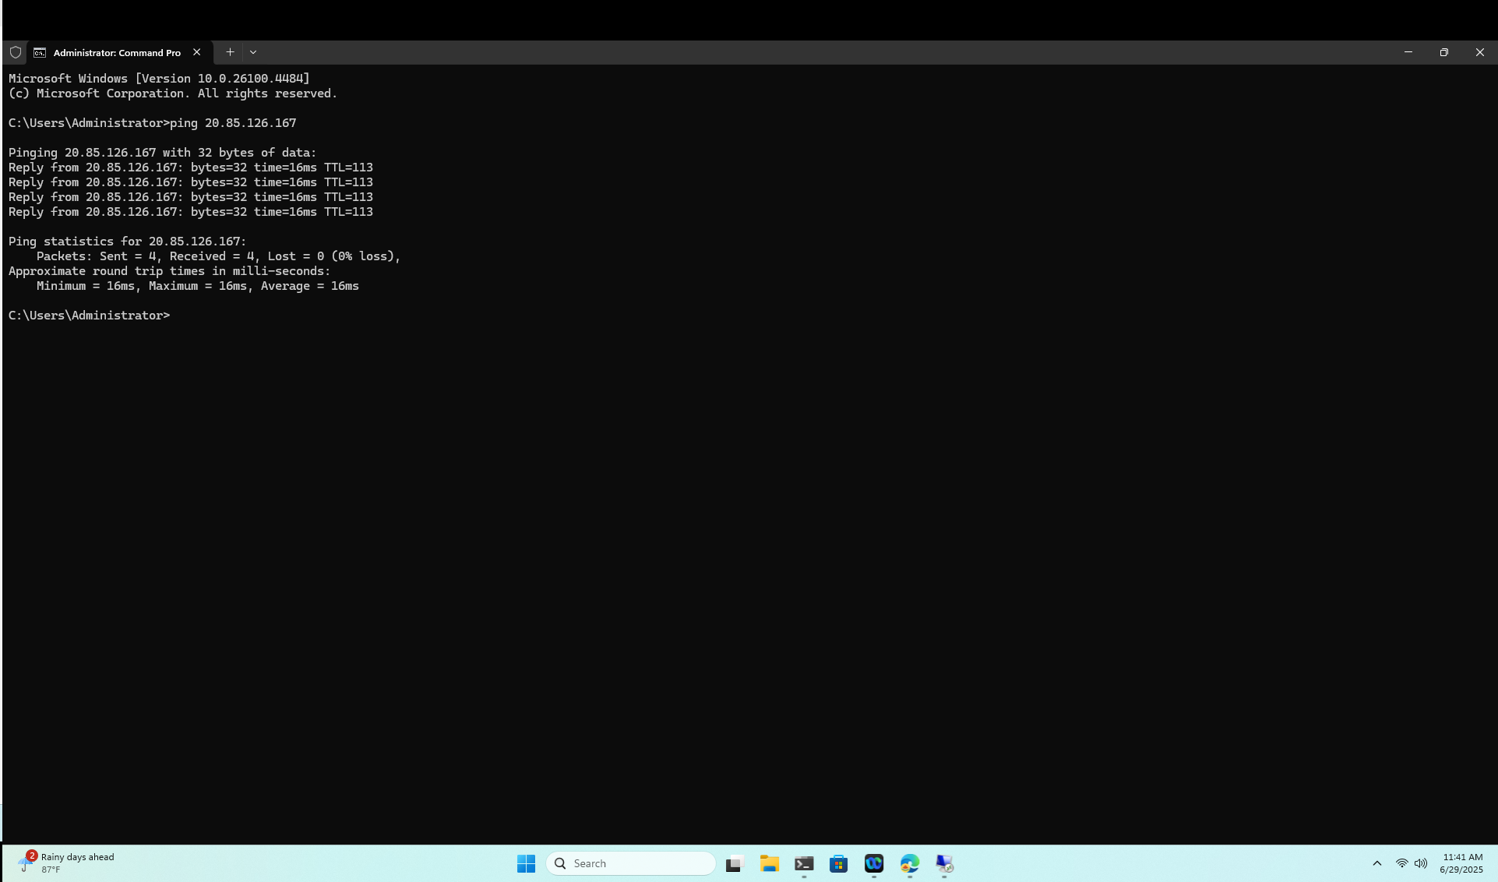The width and height of the screenshot is (1498, 882).
Task: Click 'Approximate round trip times' line
Action: click(169, 271)
